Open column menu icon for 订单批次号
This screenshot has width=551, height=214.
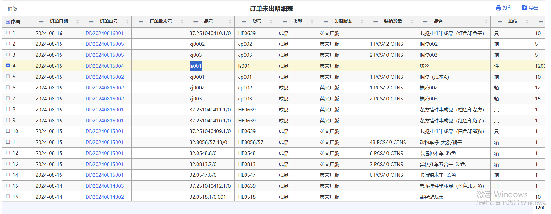click(x=141, y=21)
